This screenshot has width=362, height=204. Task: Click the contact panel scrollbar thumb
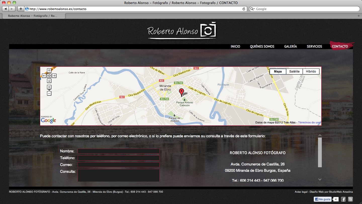click(x=320, y=152)
